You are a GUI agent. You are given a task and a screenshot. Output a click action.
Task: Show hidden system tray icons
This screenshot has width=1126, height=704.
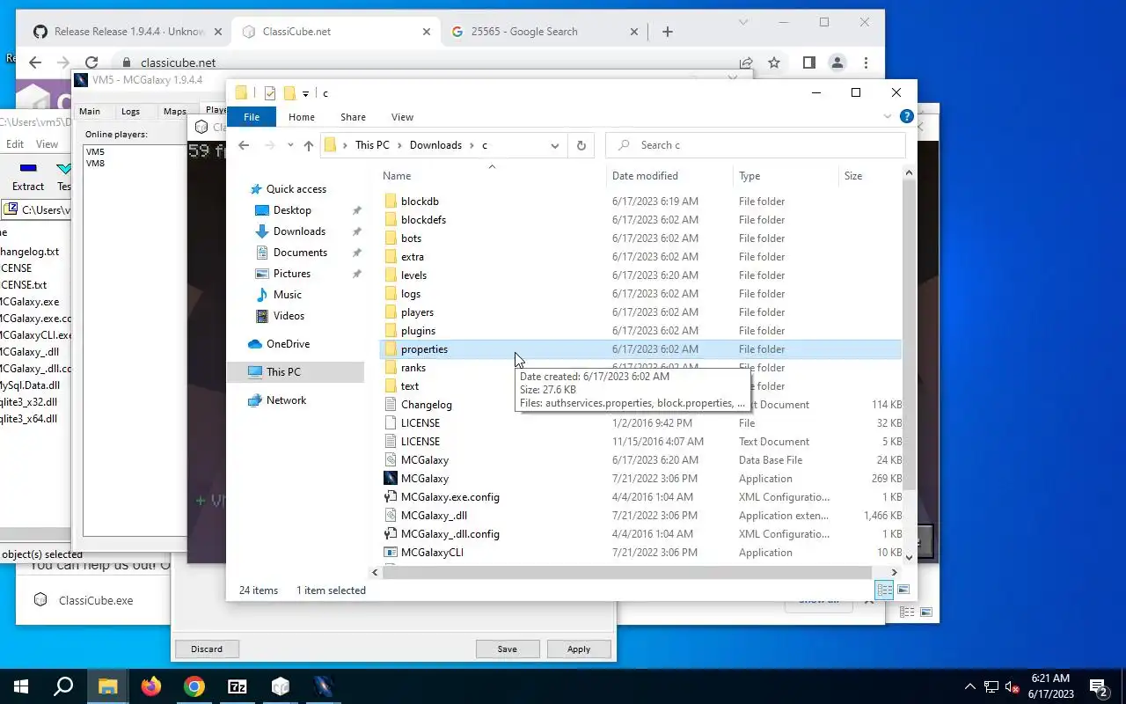[970, 686]
